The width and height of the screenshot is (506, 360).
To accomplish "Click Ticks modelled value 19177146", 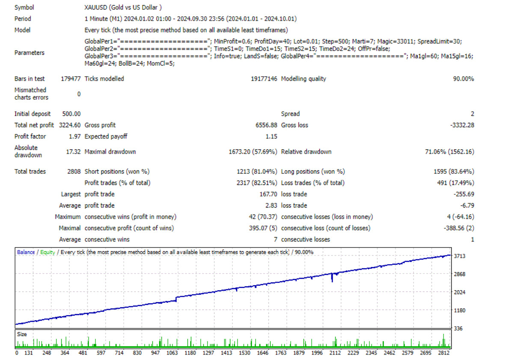I will (x=264, y=79).
